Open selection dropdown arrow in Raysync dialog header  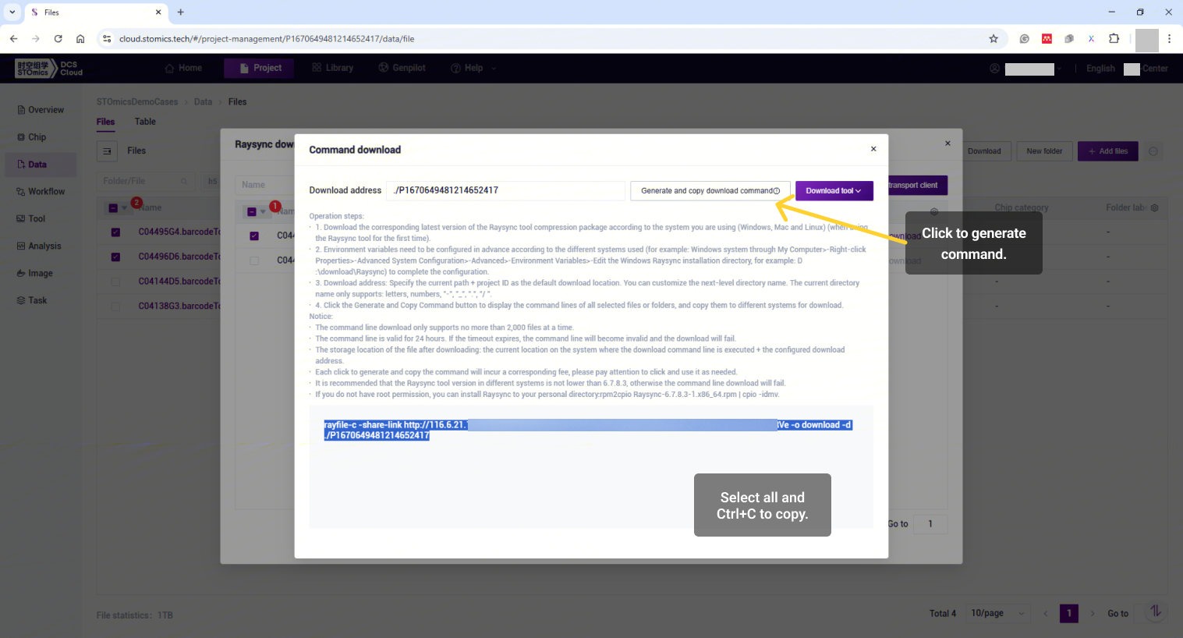263,212
